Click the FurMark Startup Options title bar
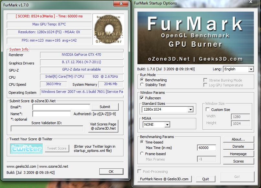The height and width of the screenshot is (188, 261). 188,3
